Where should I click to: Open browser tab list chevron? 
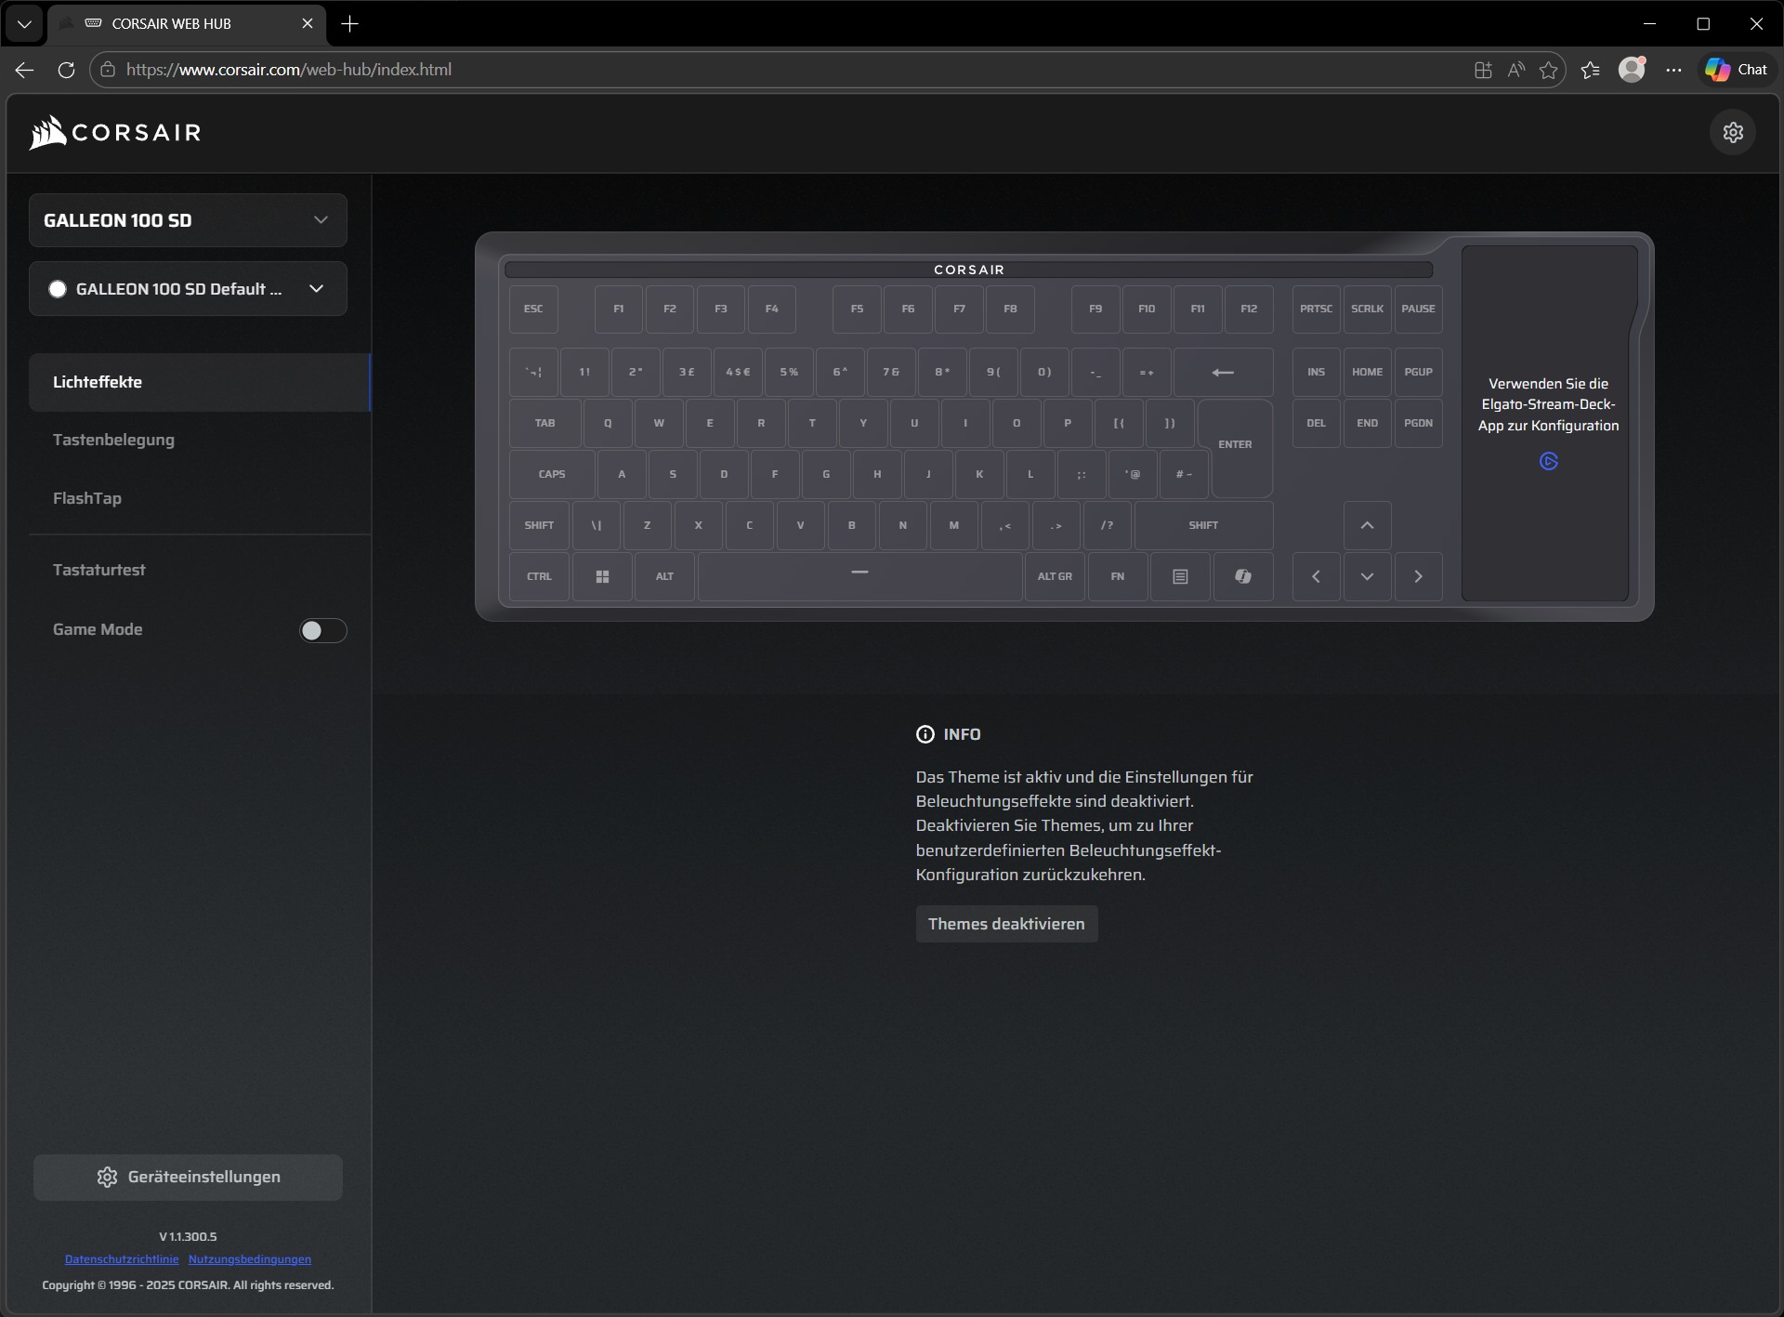[x=24, y=23]
